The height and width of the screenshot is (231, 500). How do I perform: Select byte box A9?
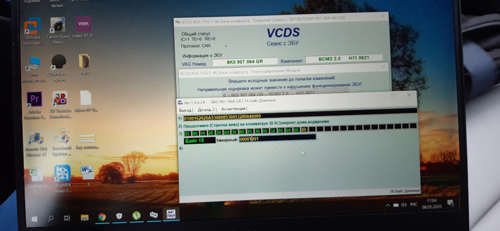click(x=227, y=132)
